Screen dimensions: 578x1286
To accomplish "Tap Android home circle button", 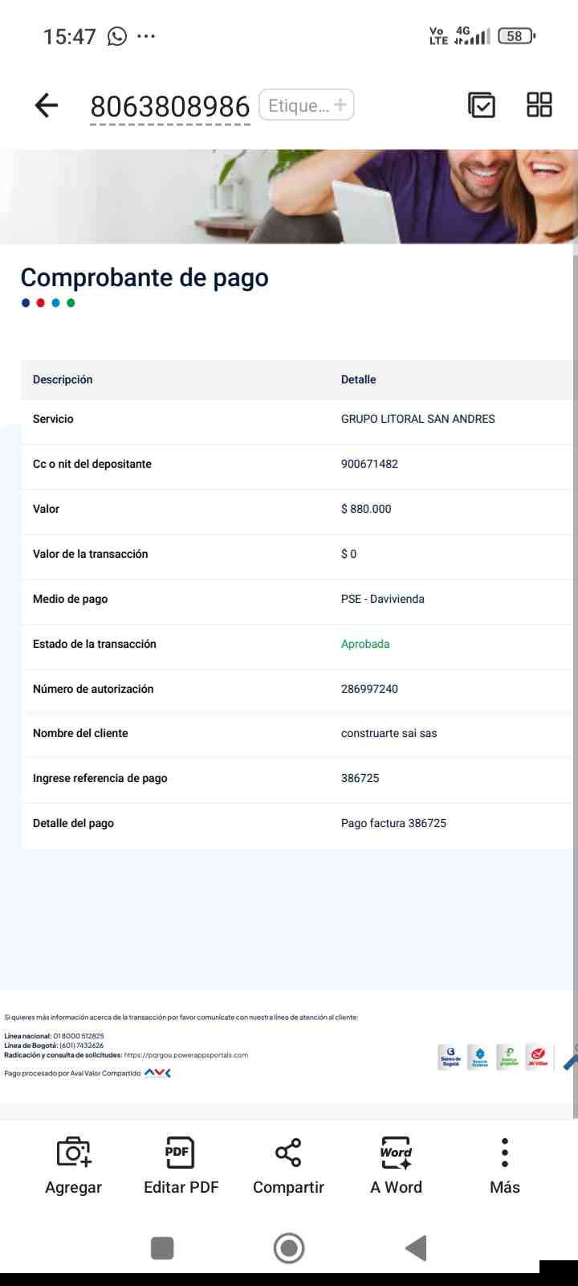I will click(289, 1248).
